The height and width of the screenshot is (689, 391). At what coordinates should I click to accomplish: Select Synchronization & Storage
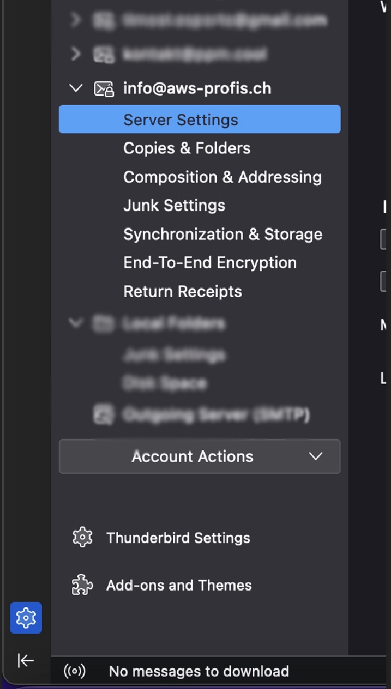click(223, 234)
